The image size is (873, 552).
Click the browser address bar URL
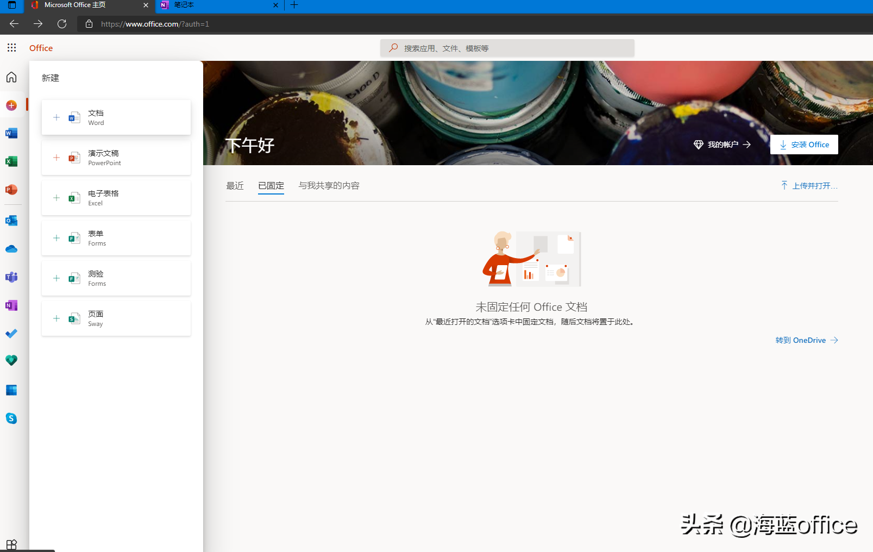point(155,24)
